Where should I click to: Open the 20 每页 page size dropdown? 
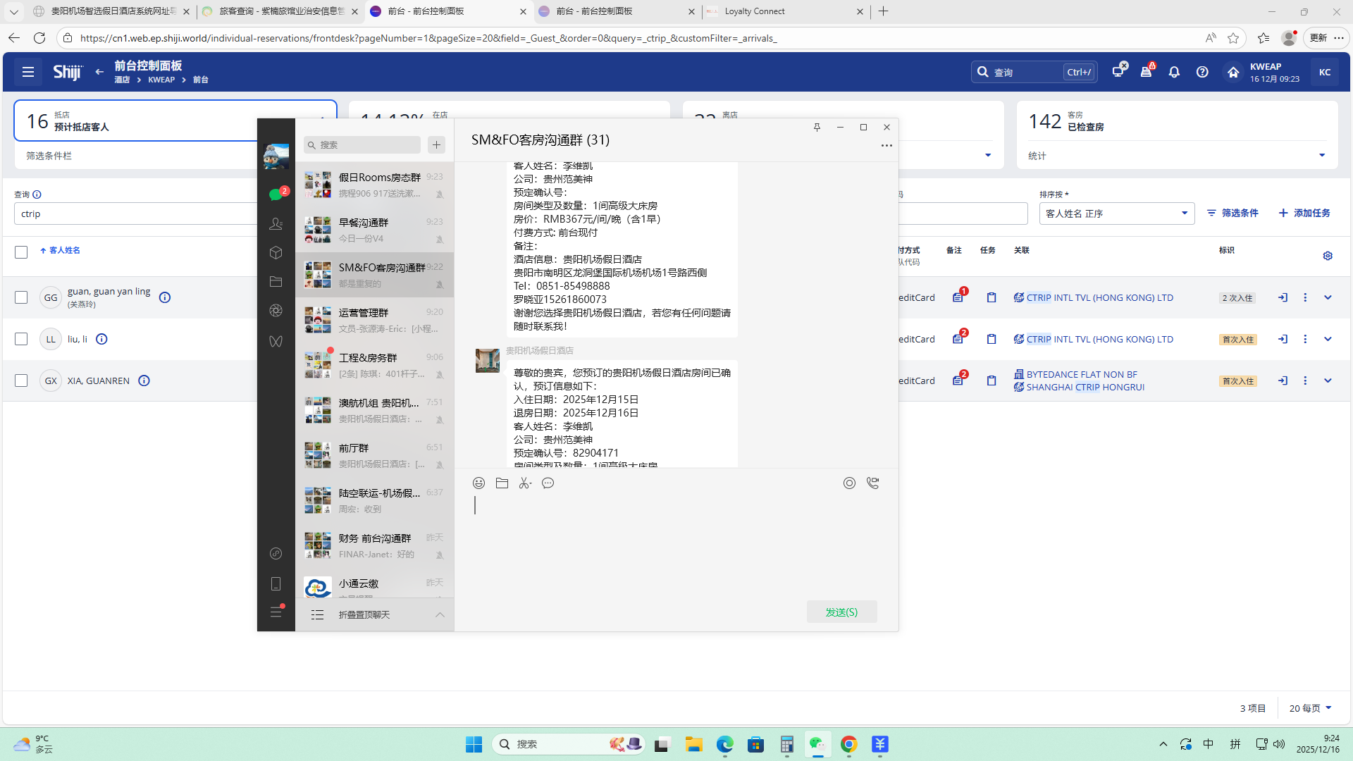click(1310, 708)
